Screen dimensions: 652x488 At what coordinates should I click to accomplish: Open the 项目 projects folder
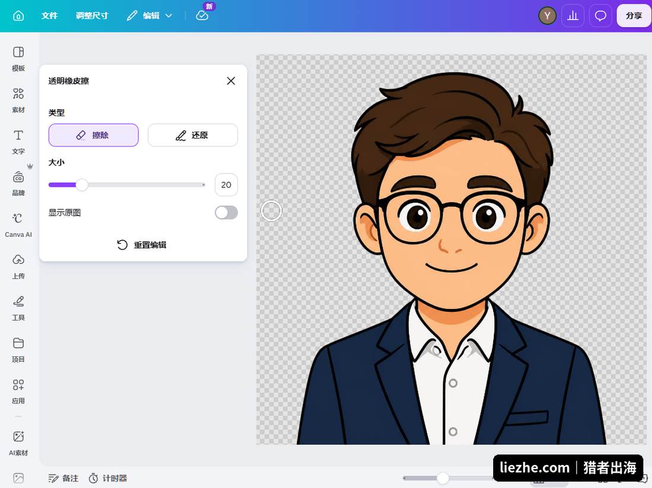coord(18,350)
